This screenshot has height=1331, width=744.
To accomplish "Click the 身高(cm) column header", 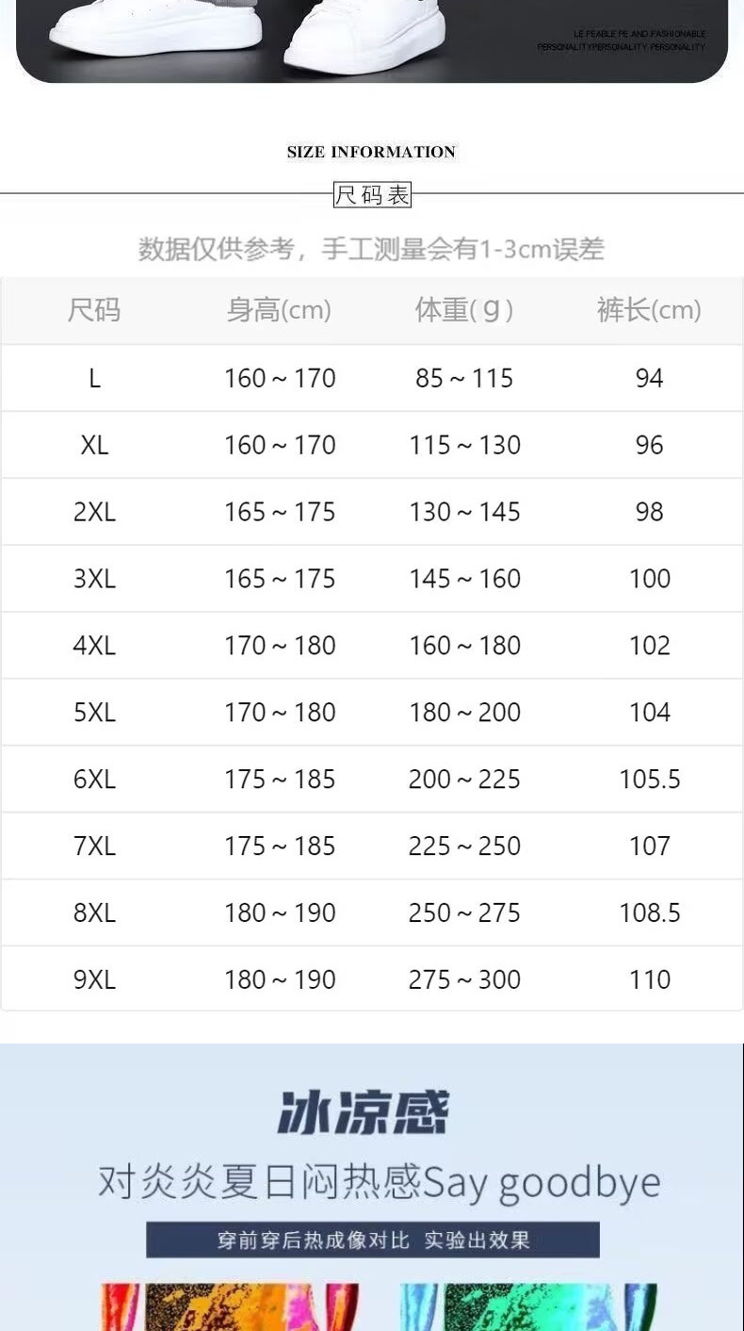I will tap(279, 310).
